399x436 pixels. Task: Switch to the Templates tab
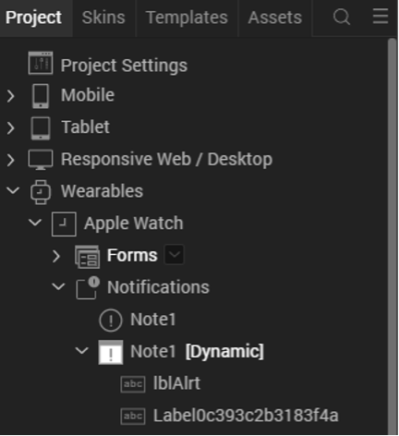coord(187,18)
